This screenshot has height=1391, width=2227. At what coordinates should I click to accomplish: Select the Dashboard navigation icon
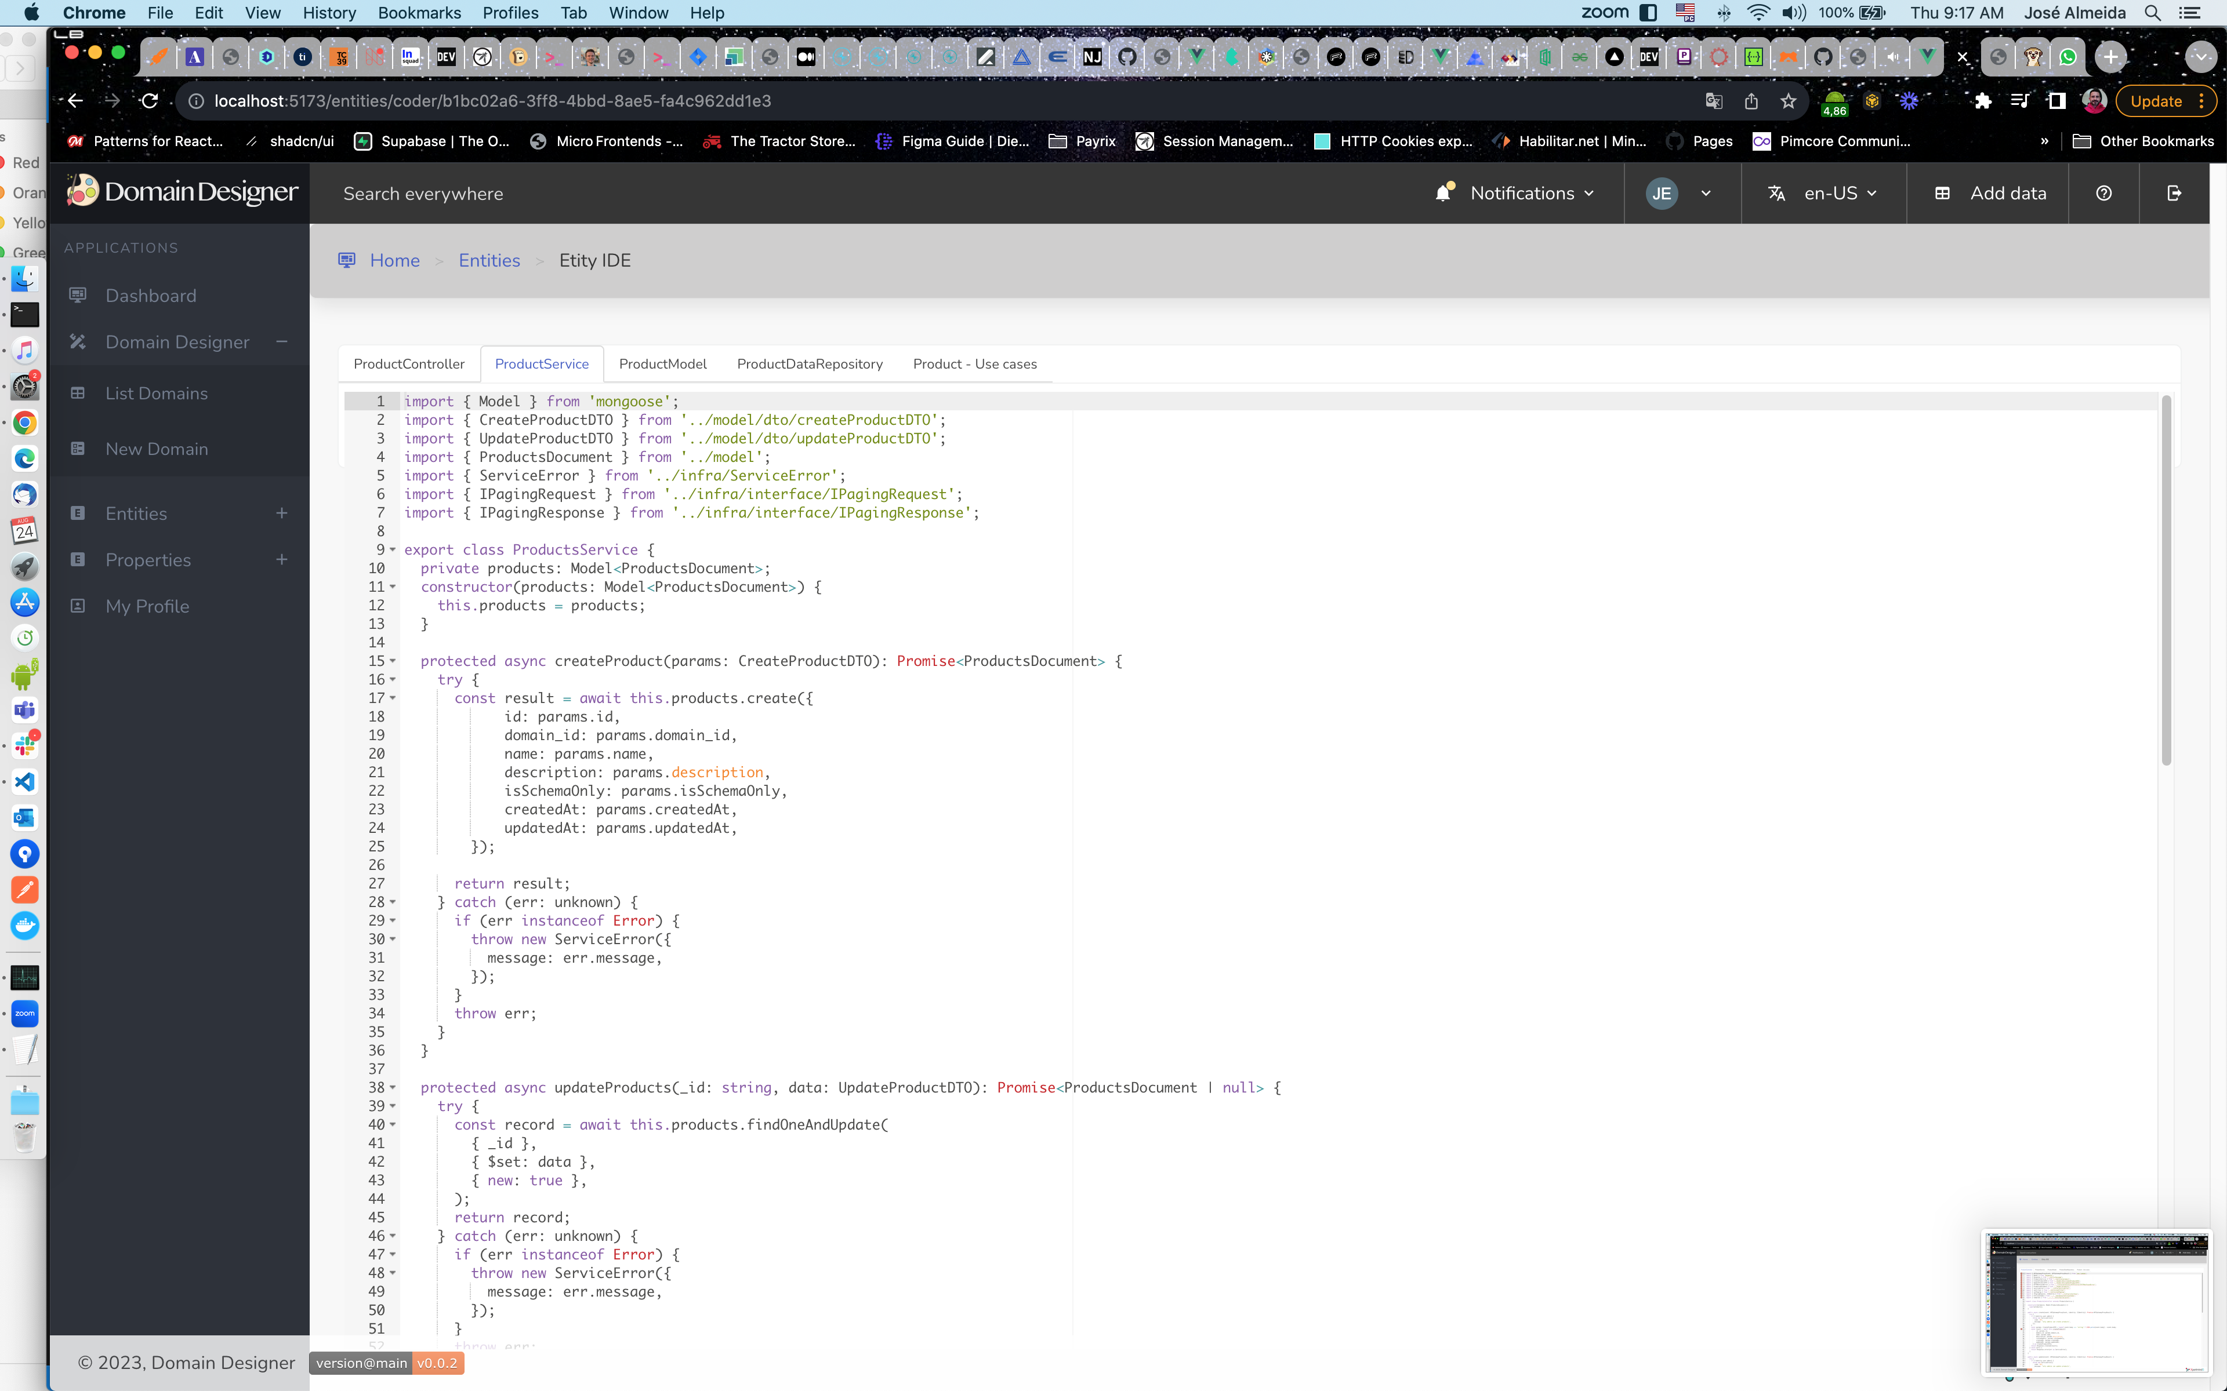click(77, 295)
